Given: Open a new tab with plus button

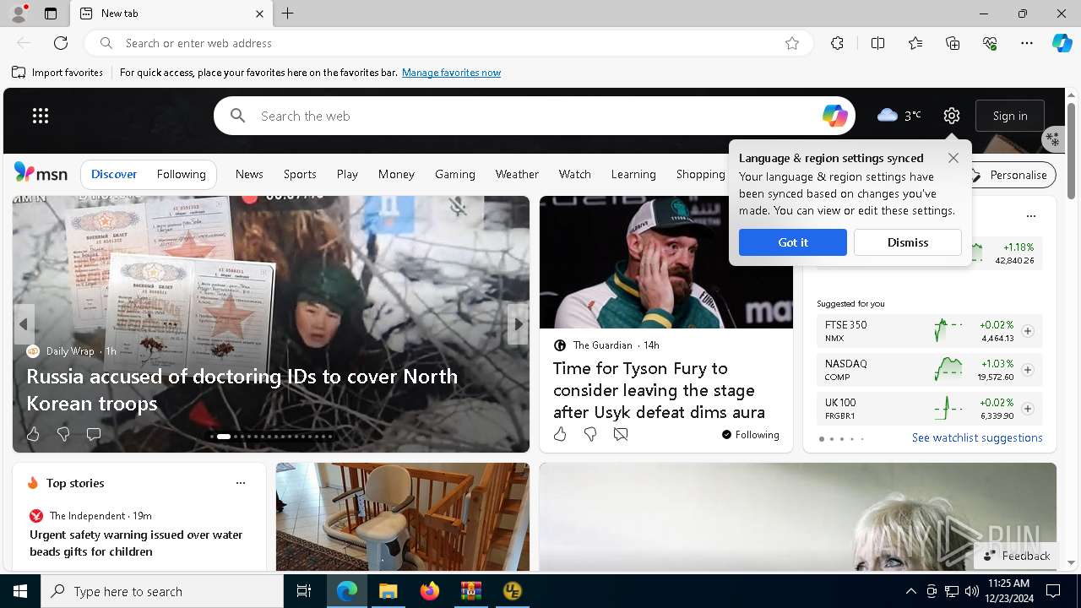Looking at the screenshot, I should (x=288, y=14).
